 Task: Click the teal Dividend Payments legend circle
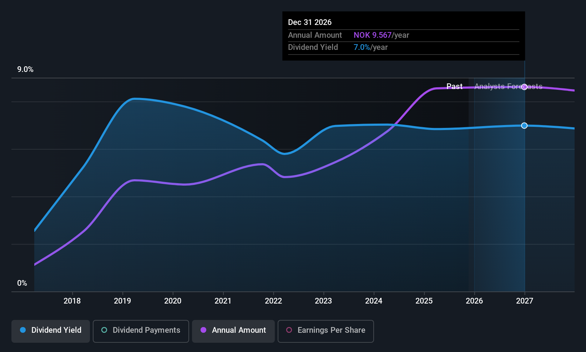click(x=104, y=330)
